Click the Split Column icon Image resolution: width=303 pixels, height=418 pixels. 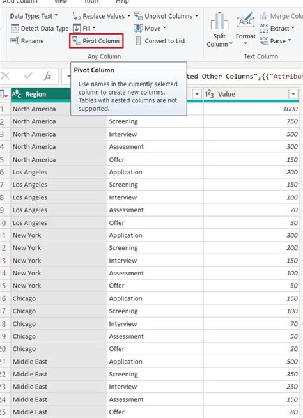(219, 21)
